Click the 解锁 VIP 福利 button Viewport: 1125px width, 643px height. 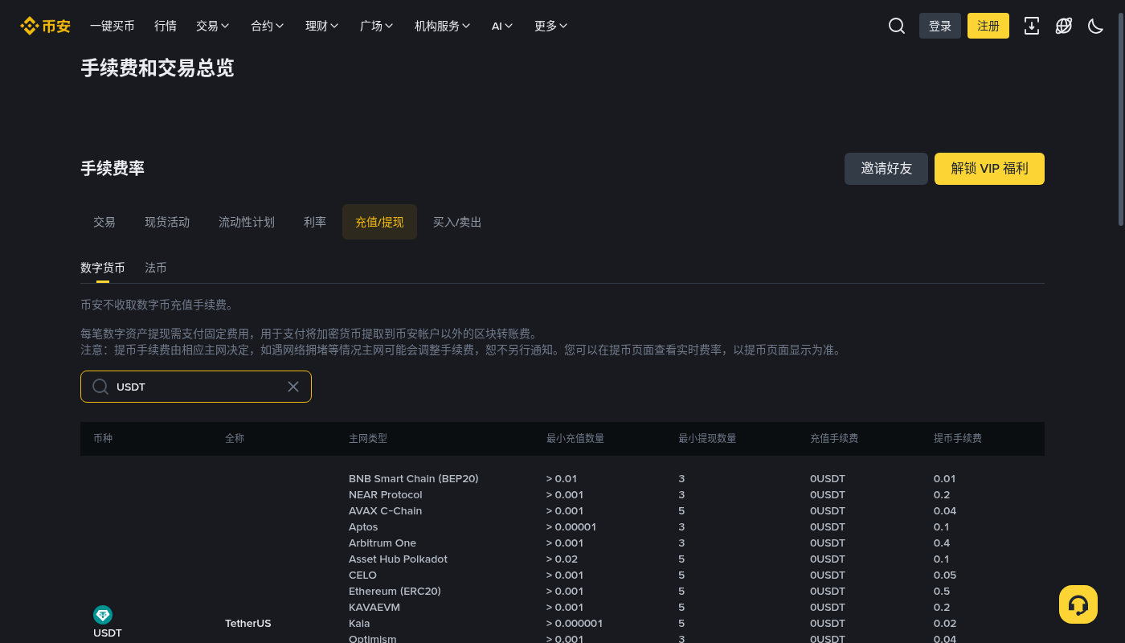(989, 169)
